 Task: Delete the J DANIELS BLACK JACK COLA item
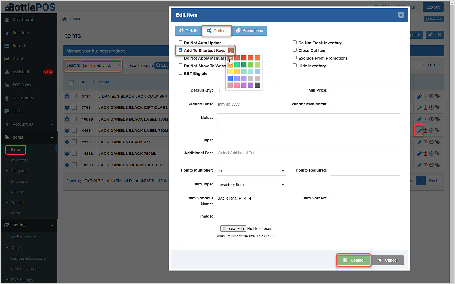[425, 96]
